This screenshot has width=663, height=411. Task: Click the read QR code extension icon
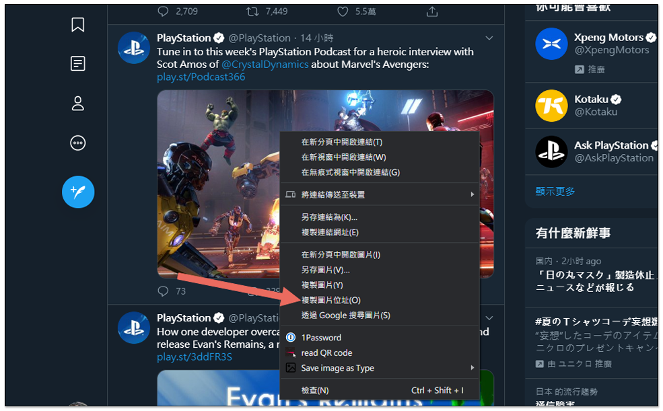click(291, 352)
